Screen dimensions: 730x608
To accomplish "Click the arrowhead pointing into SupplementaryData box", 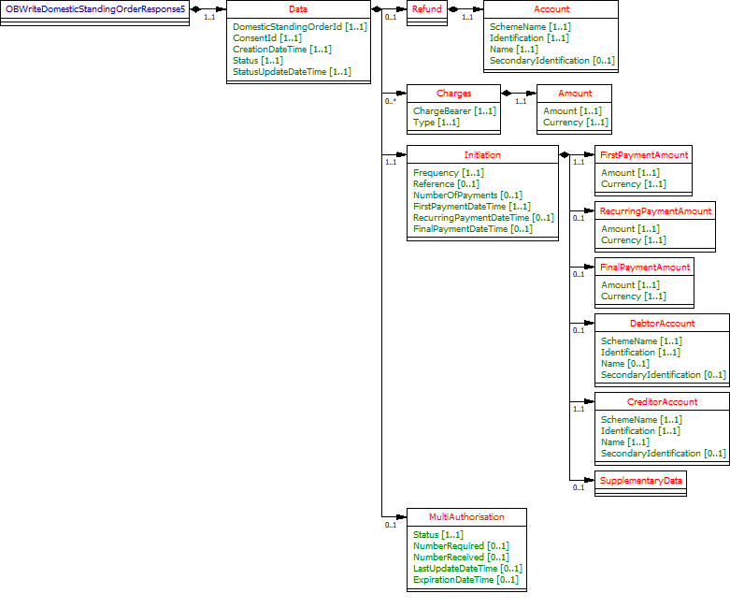I will click(589, 480).
